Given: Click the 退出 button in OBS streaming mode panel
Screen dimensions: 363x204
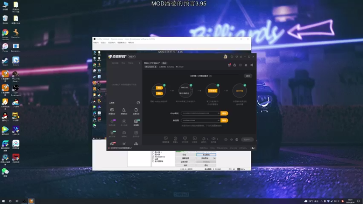Looking at the screenshot, I should tap(248, 76).
